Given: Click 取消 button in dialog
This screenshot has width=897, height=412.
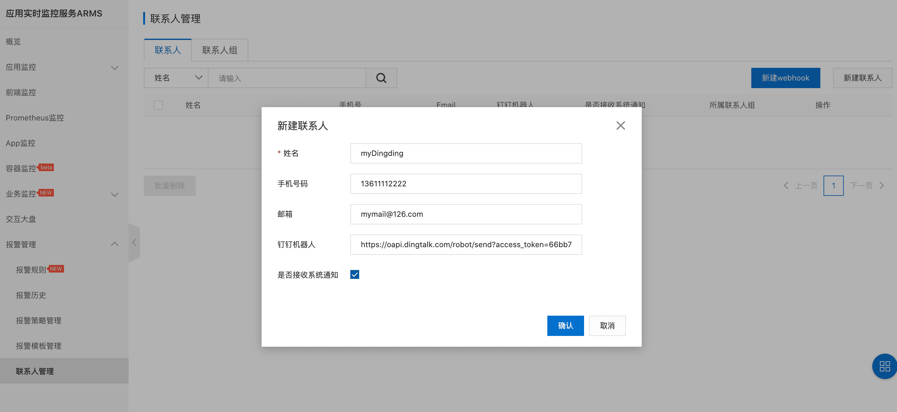Looking at the screenshot, I should (607, 325).
